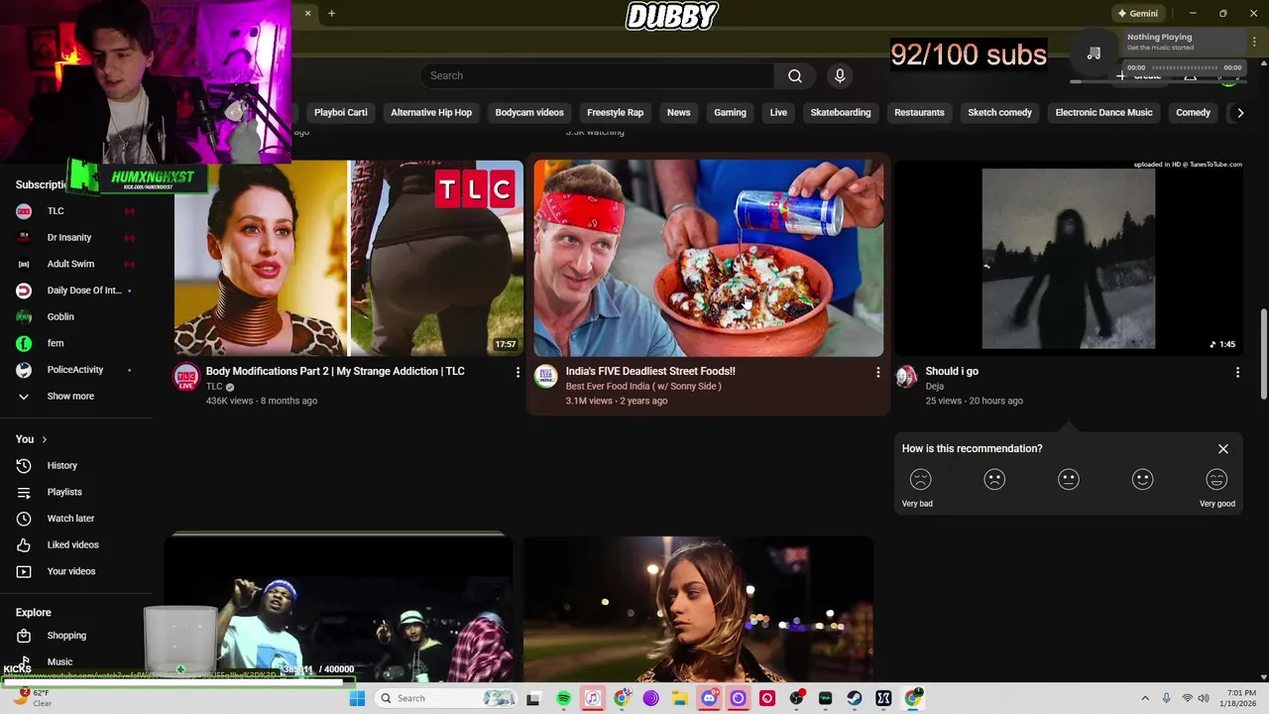Select the fourth slightly happy face rating
1269x714 pixels.
pyautogui.click(x=1142, y=480)
